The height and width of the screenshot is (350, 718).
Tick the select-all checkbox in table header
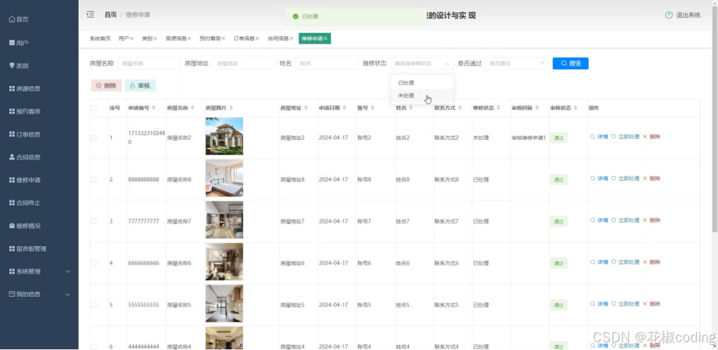(93, 108)
